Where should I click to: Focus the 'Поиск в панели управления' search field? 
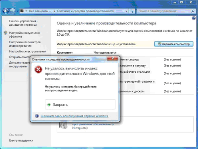pyautogui.click(x=164, y=11)
